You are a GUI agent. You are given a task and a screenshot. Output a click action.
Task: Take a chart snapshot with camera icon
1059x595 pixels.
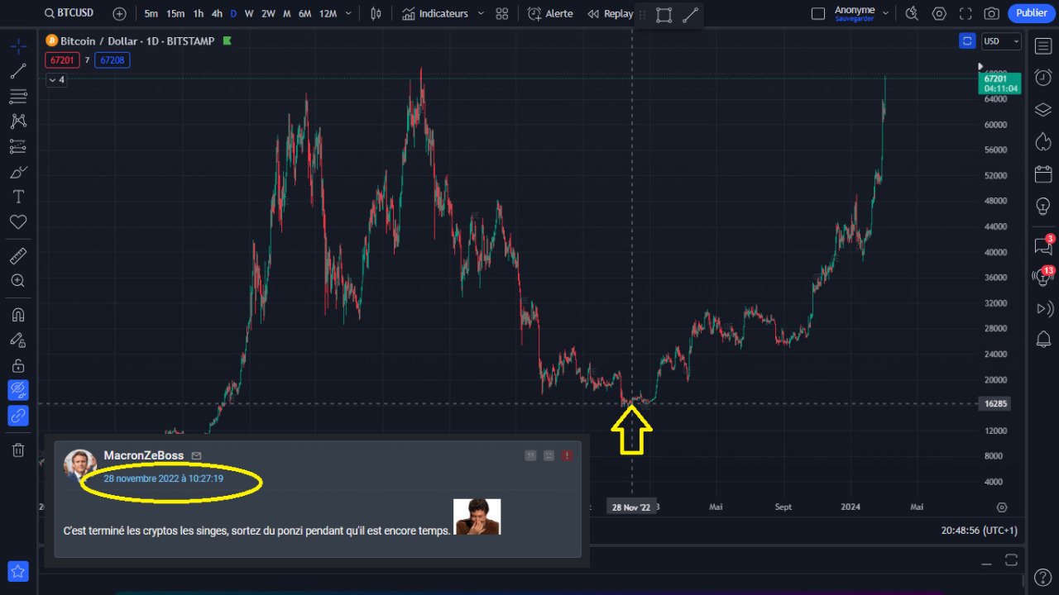pyautogui.click(x=992, y=13)
